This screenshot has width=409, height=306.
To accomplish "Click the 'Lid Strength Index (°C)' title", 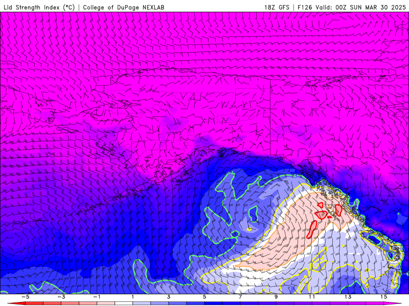I will tap(39, 7).
